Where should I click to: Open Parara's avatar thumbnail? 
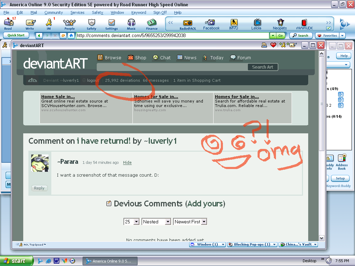tap(40, 163)
